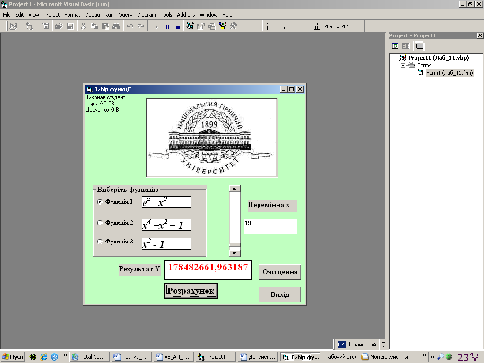
Task: Open the Tools menu
Action: click(166, 15)
